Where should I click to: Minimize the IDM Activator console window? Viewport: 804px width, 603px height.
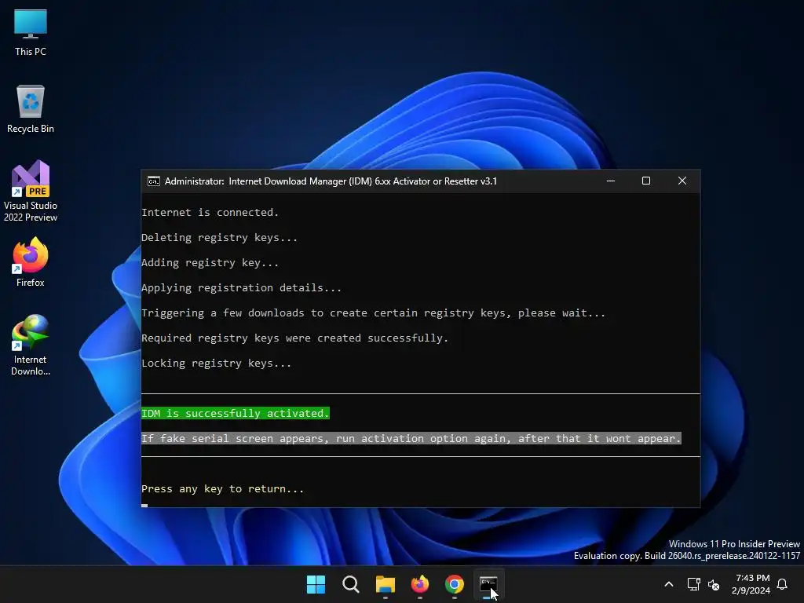click(x=611, y=181)
